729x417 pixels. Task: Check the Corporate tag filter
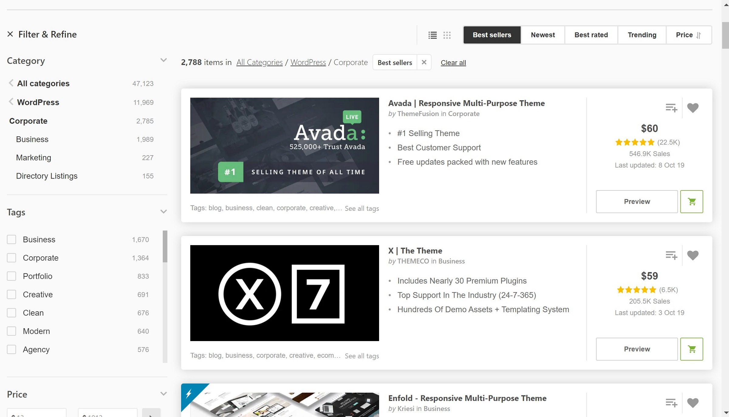(12, 258)
